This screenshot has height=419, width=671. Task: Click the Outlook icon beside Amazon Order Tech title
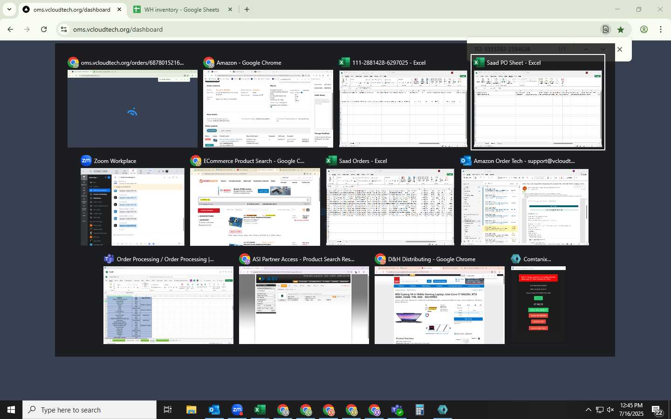466,161
